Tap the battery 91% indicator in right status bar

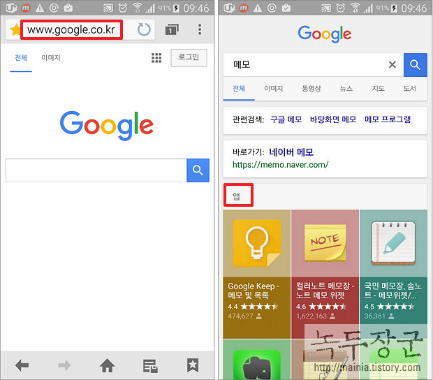pyautogui.click(x=386, y=8)
